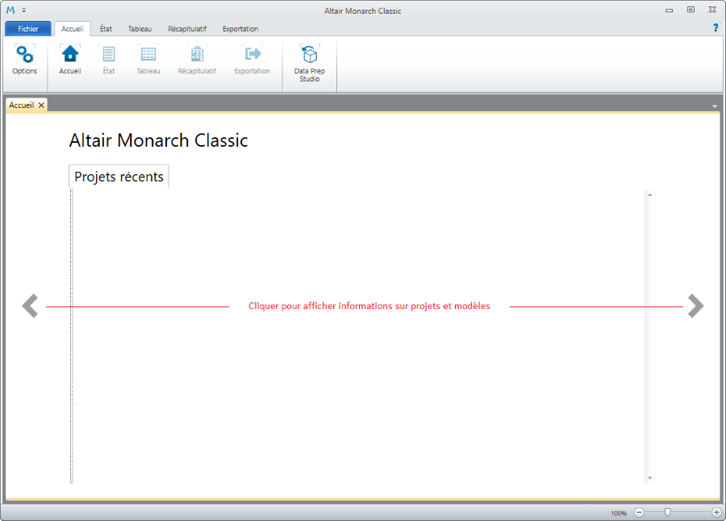This screenshot has width=726, height=521.
Task: Click the Exportation arrow icon
Action: pyautogui.click(x=252, y=55)
